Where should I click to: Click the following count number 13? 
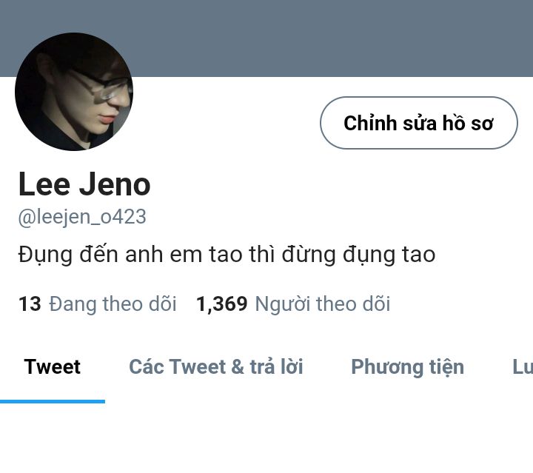(x=30, y=303)
